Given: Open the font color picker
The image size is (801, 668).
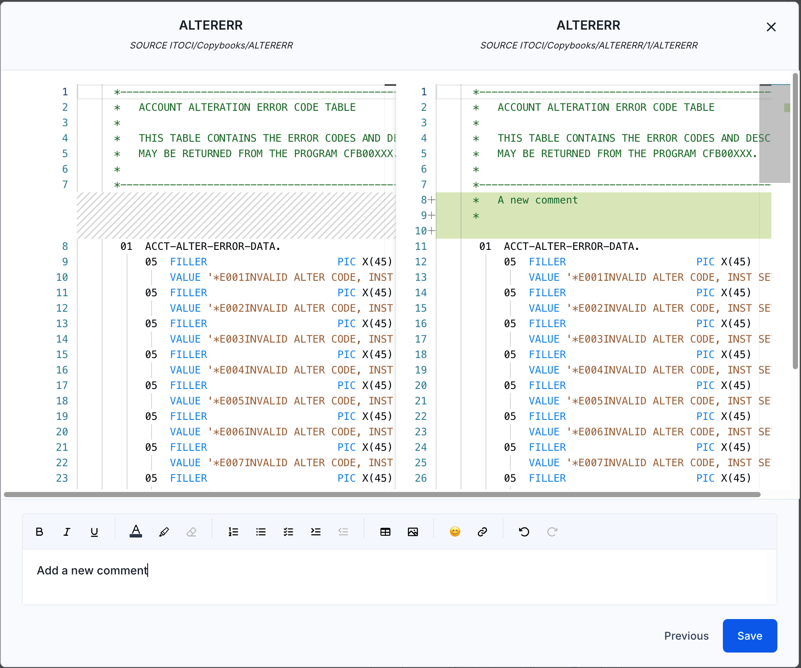Looking at the screenshot, I should (136, 532).
